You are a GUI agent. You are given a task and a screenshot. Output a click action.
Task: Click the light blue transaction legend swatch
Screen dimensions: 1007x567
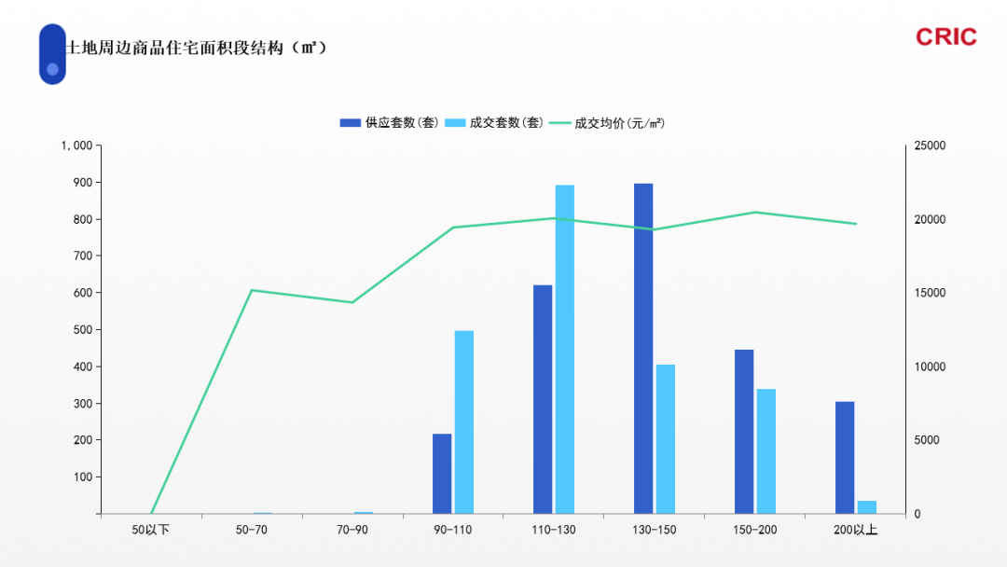(455, 123)
